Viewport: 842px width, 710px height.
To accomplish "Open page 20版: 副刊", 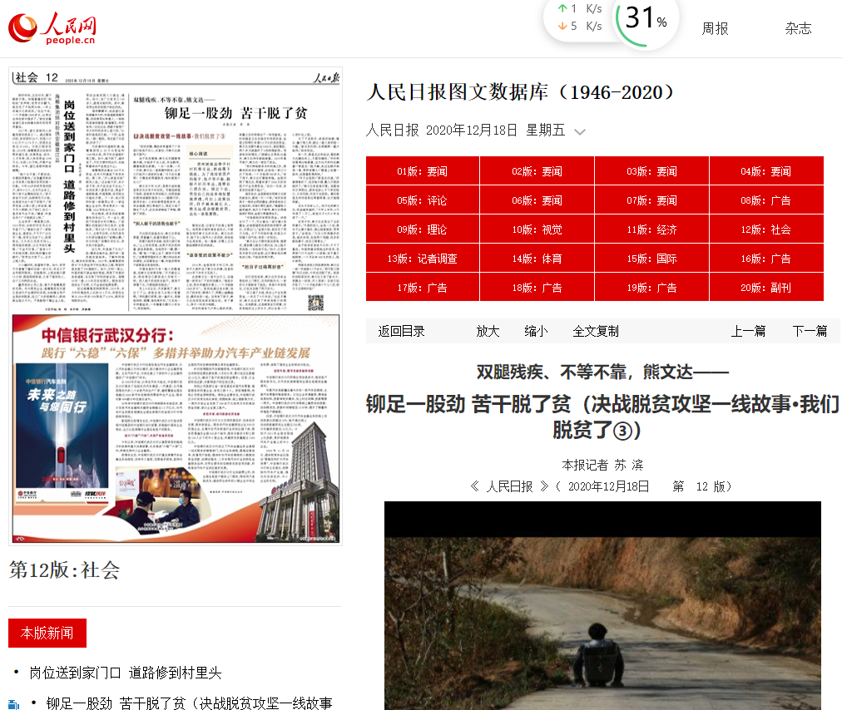I will pyautogui.click(x=766, y=287).
